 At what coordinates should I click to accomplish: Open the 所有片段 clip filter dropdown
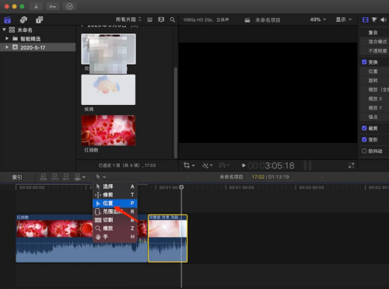point(128,19)
